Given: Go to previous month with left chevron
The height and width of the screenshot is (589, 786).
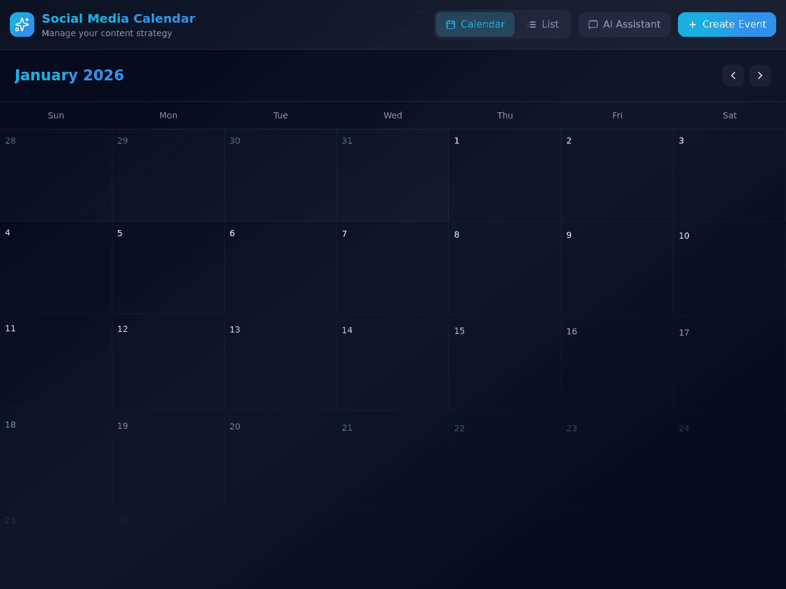Looking at the screenshot, I should pos(733,75).
